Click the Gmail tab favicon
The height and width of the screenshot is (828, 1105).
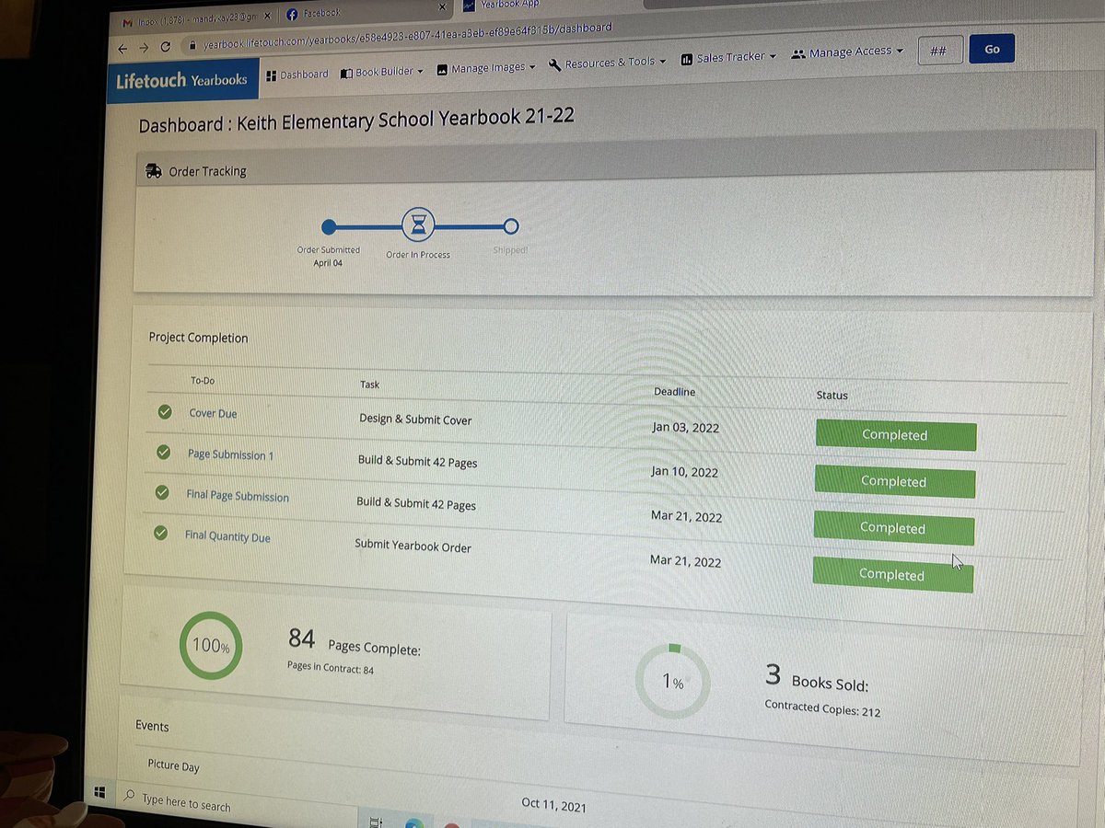coord(128,21)
